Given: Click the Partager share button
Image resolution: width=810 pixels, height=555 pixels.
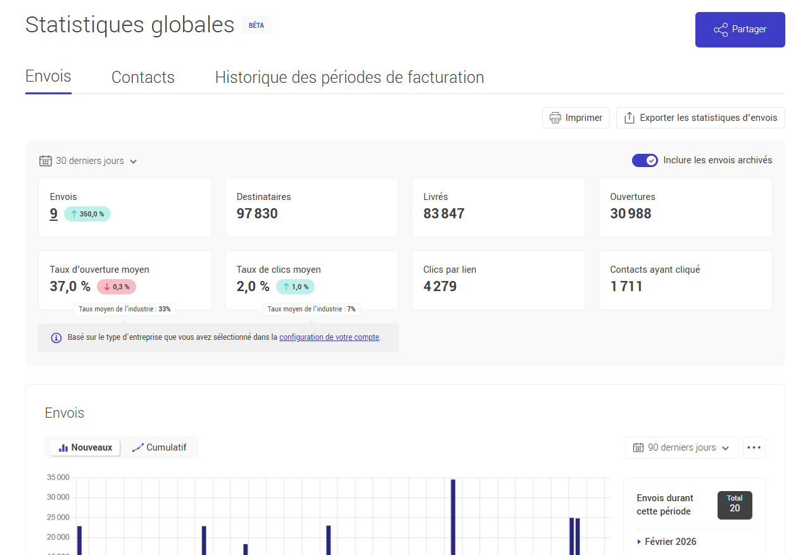Looking at the screenshot, I should (x=740, y=30).
